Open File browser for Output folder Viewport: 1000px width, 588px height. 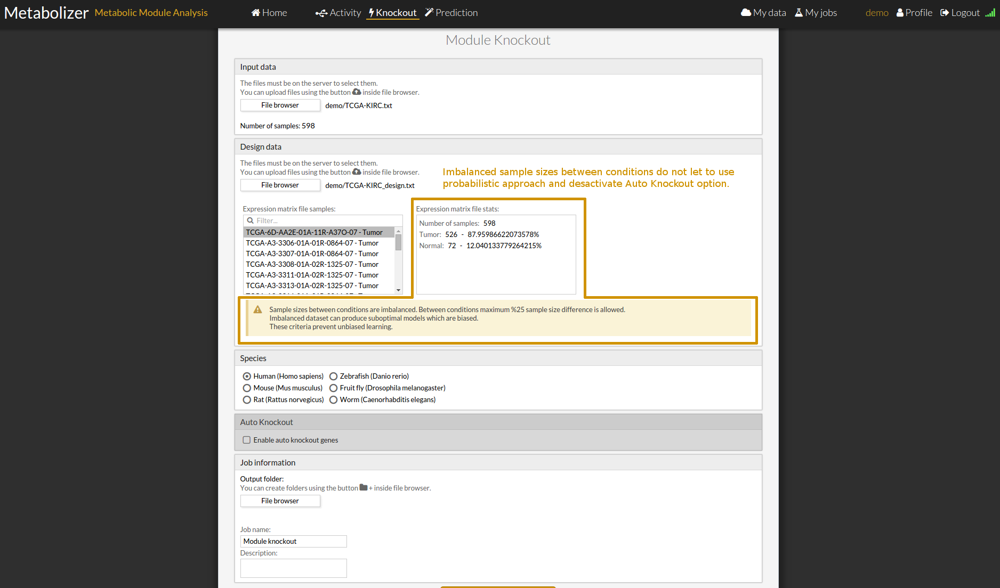tap(280, 501)
